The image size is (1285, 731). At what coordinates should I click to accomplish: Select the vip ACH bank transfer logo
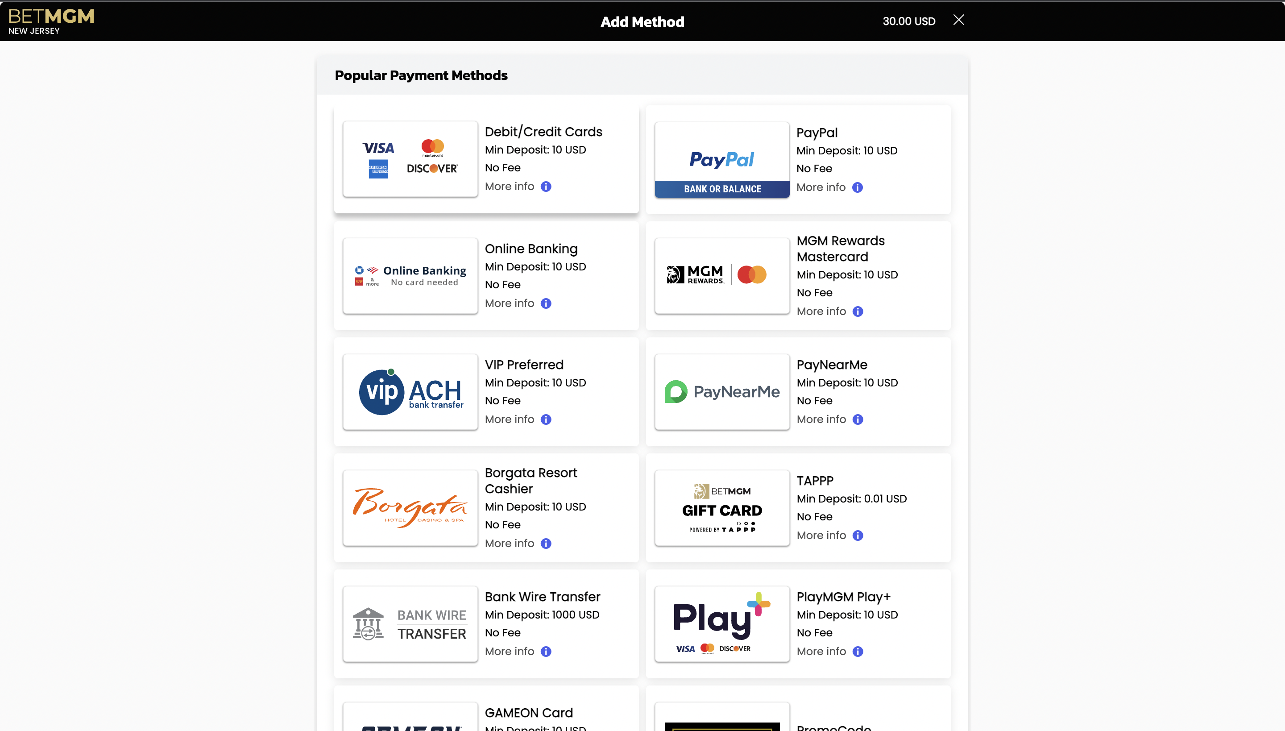coord(410,392)
